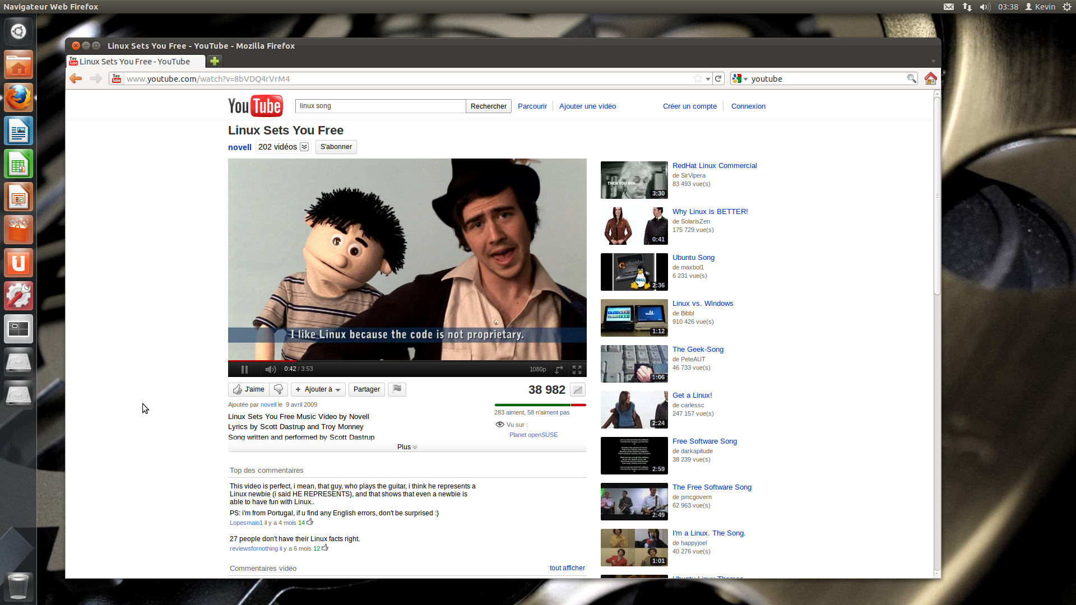
Task: Enter fullscreen video mode
Action: 577,369
